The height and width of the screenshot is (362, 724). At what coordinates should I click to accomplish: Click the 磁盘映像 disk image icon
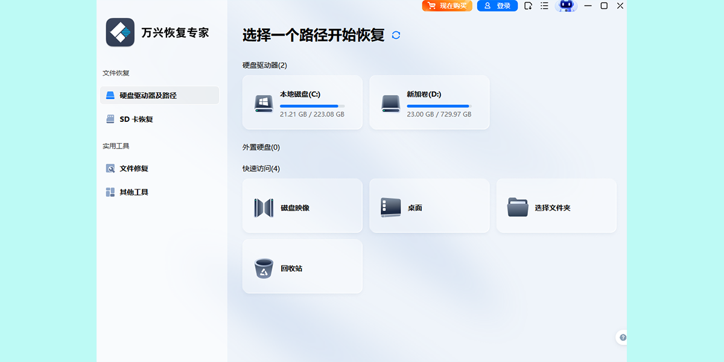tap(264, 208)
